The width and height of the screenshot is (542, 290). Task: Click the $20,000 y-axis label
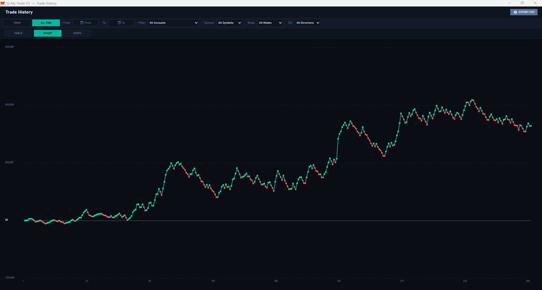pyautogui.click(x=9, y=105)
